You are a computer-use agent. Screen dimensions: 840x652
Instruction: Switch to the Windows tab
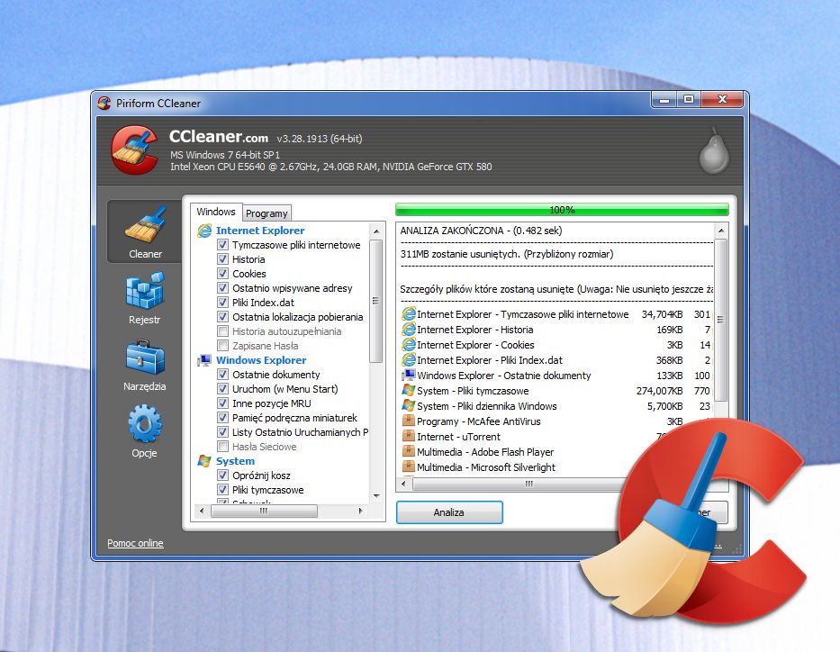pos(216,212)
